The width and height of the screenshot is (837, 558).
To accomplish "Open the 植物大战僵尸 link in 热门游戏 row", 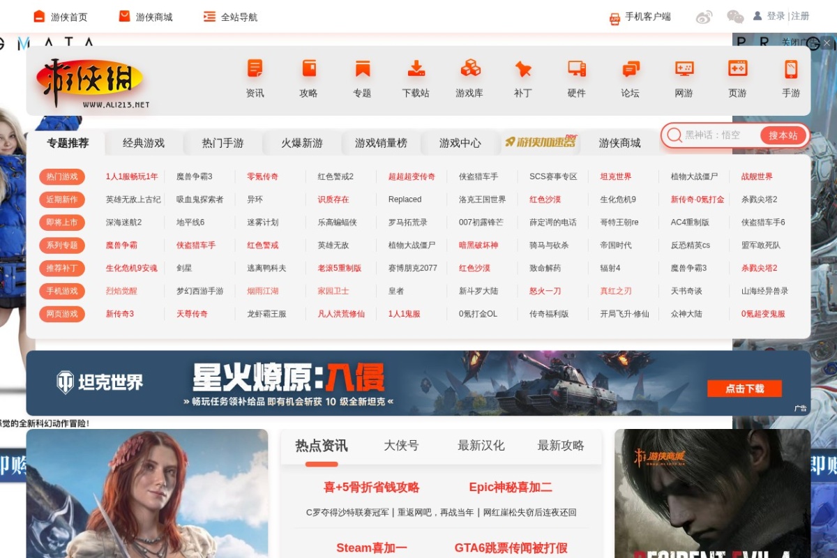I will 694,176.
